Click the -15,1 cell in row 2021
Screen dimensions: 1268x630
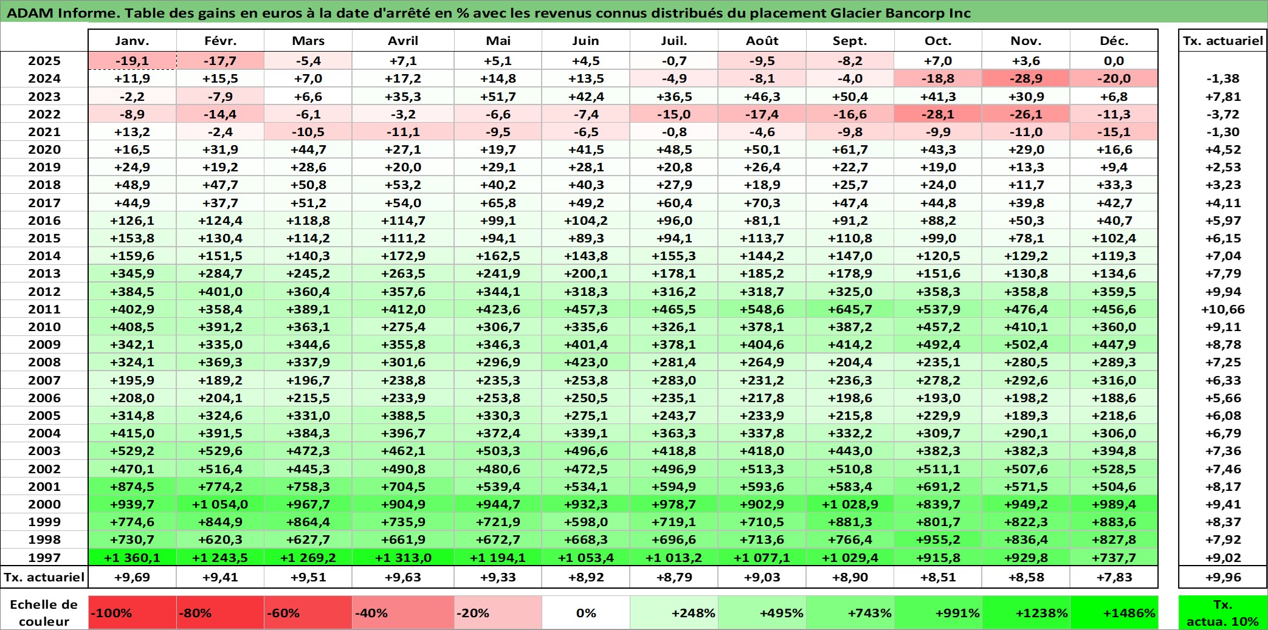point(1114,132)
